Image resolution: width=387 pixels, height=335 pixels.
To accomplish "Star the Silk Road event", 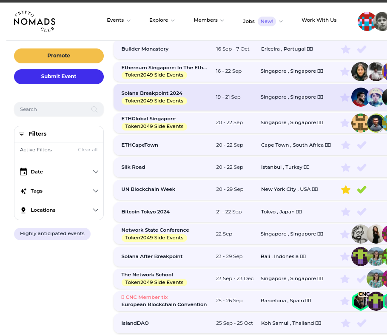I will click(346, 167).
